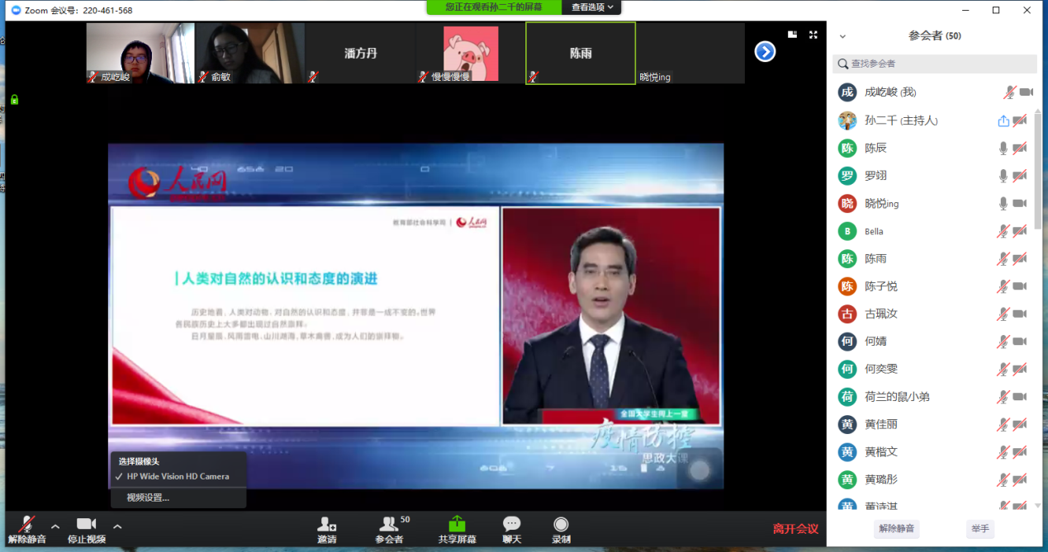Click the blue next-arrow for more video thumbnails
1048x552 pixels.
[765, 52]
